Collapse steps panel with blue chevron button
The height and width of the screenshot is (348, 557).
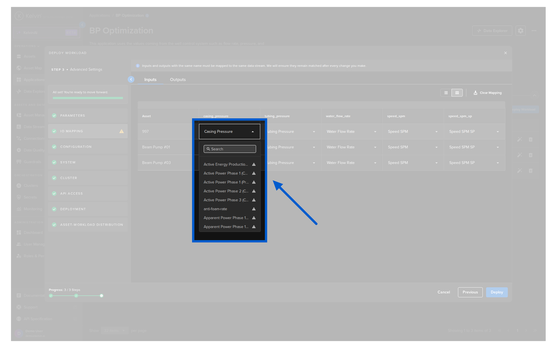tap(131, 79)
